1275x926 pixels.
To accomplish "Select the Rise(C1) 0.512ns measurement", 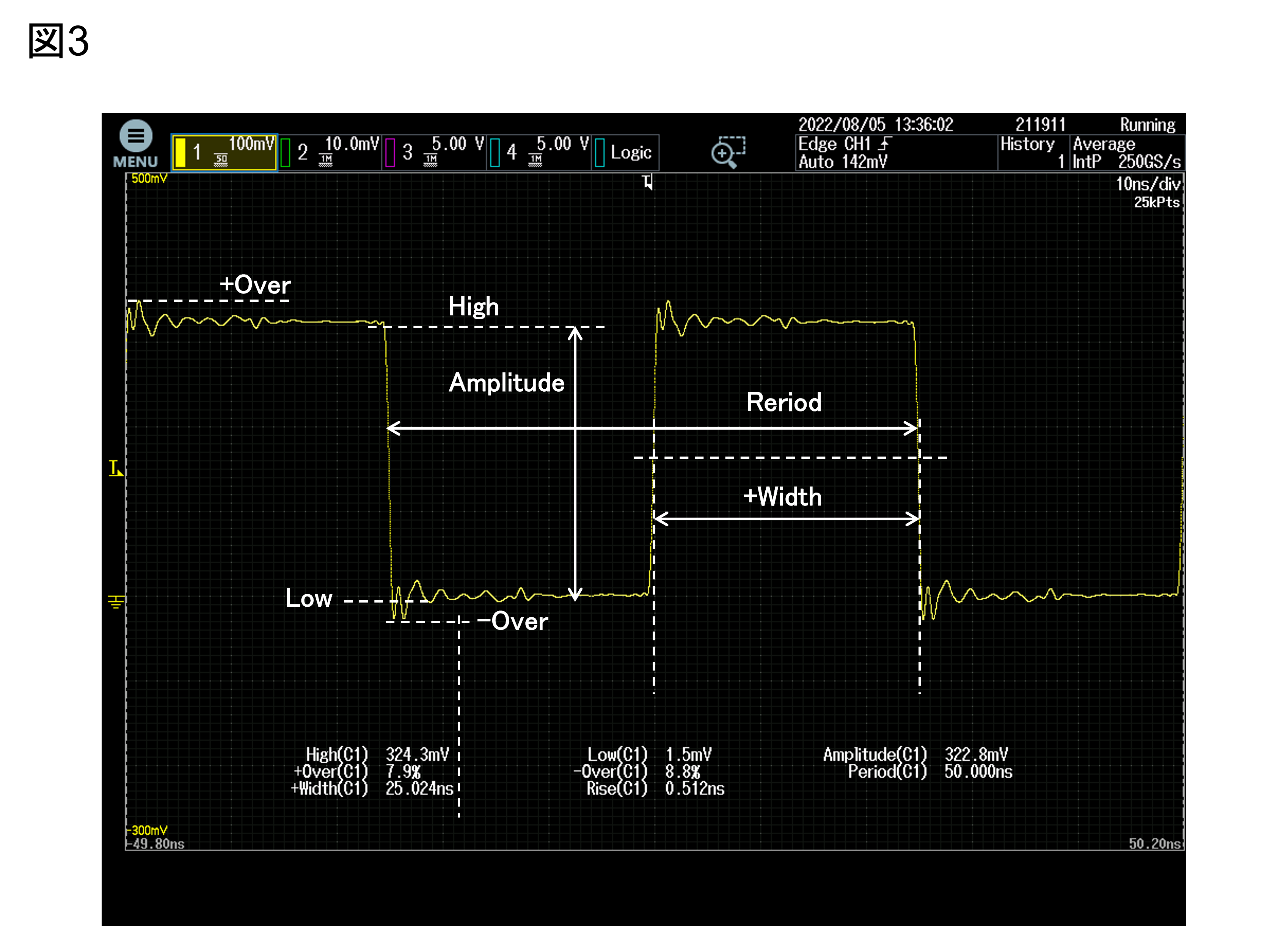I will (655, 789).
